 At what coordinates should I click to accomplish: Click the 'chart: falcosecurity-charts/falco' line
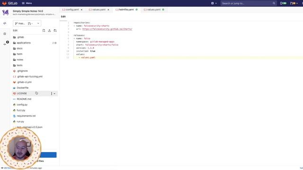(97, 45)
